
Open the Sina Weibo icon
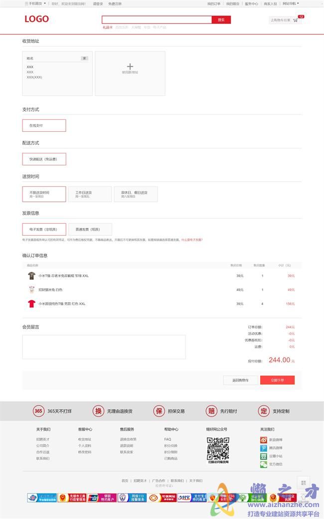click(264, 440)
